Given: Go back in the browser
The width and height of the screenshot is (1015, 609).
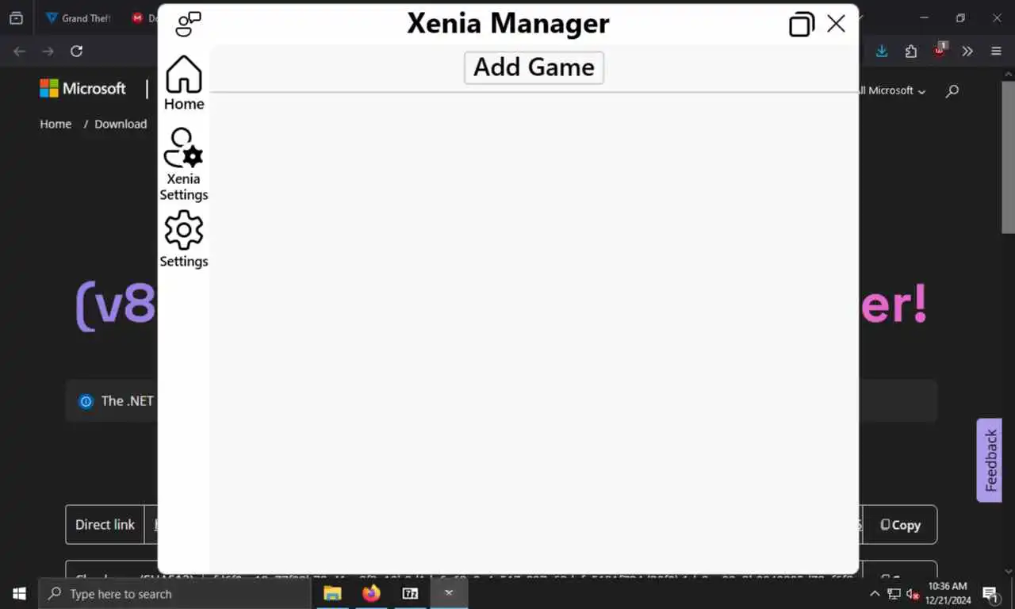Looking at the screenshot, I should [20, 51].
